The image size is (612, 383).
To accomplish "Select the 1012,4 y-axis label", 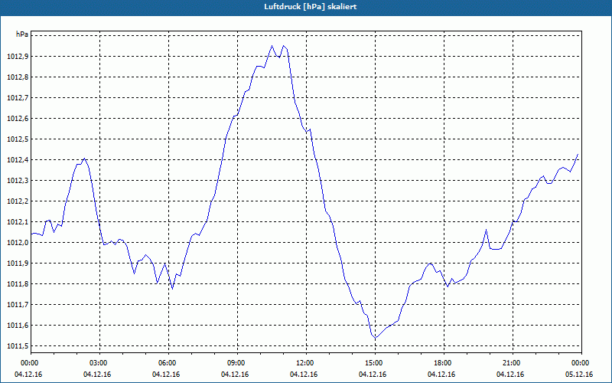I will [18, 160].
